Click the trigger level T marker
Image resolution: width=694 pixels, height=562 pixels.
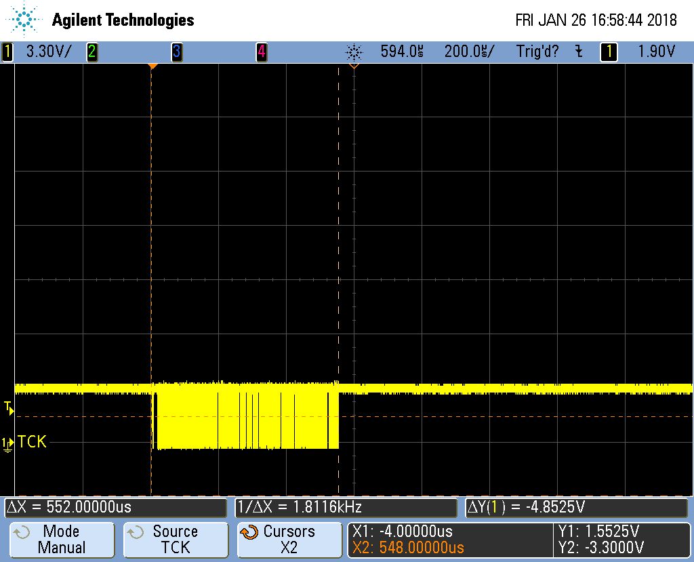point(9,408)
